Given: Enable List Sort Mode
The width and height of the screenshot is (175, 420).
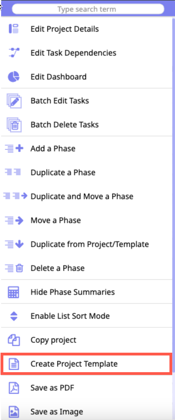Looking at the screenshot, I should pyautogui.click(x=70, y=316).
